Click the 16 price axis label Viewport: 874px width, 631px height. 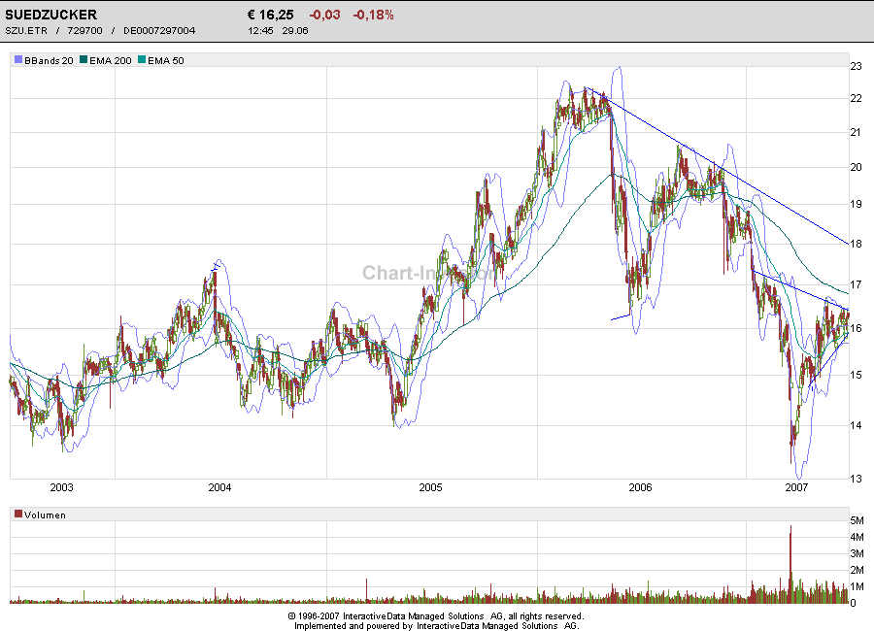click(x=856, y=328)
